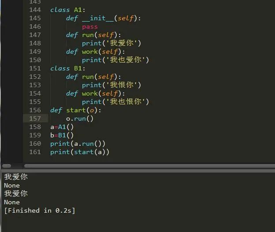Screen dimensions: 275x232
Task: Click line number 156 in the gutter
Action: pyautogui.click(x=35, y=110)
